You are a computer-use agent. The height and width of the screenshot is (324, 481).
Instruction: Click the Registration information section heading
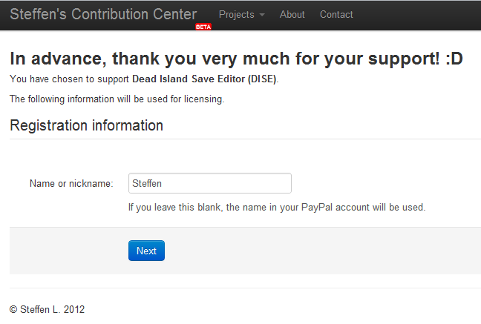[x=86, y=125]
